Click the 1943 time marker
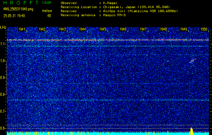212x135 pixels. [62, 29]
